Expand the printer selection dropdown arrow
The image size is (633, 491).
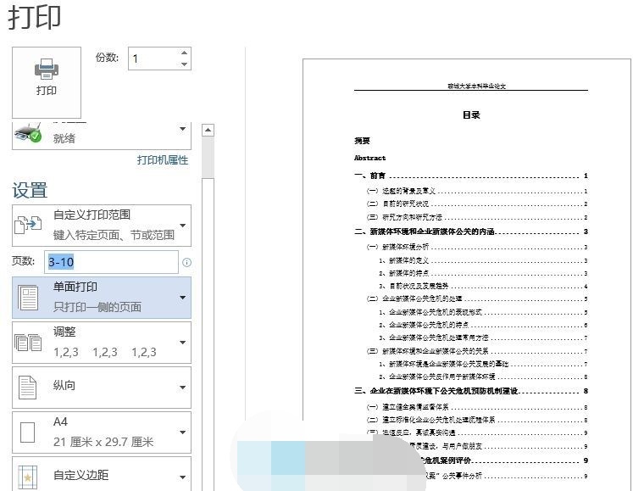click(x=183, y=130)
